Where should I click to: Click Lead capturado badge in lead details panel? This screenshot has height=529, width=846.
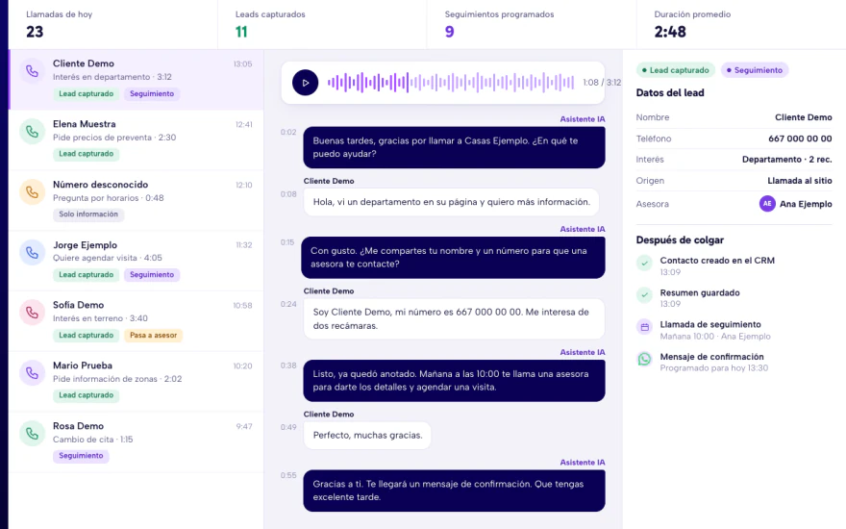click(676, 70)
